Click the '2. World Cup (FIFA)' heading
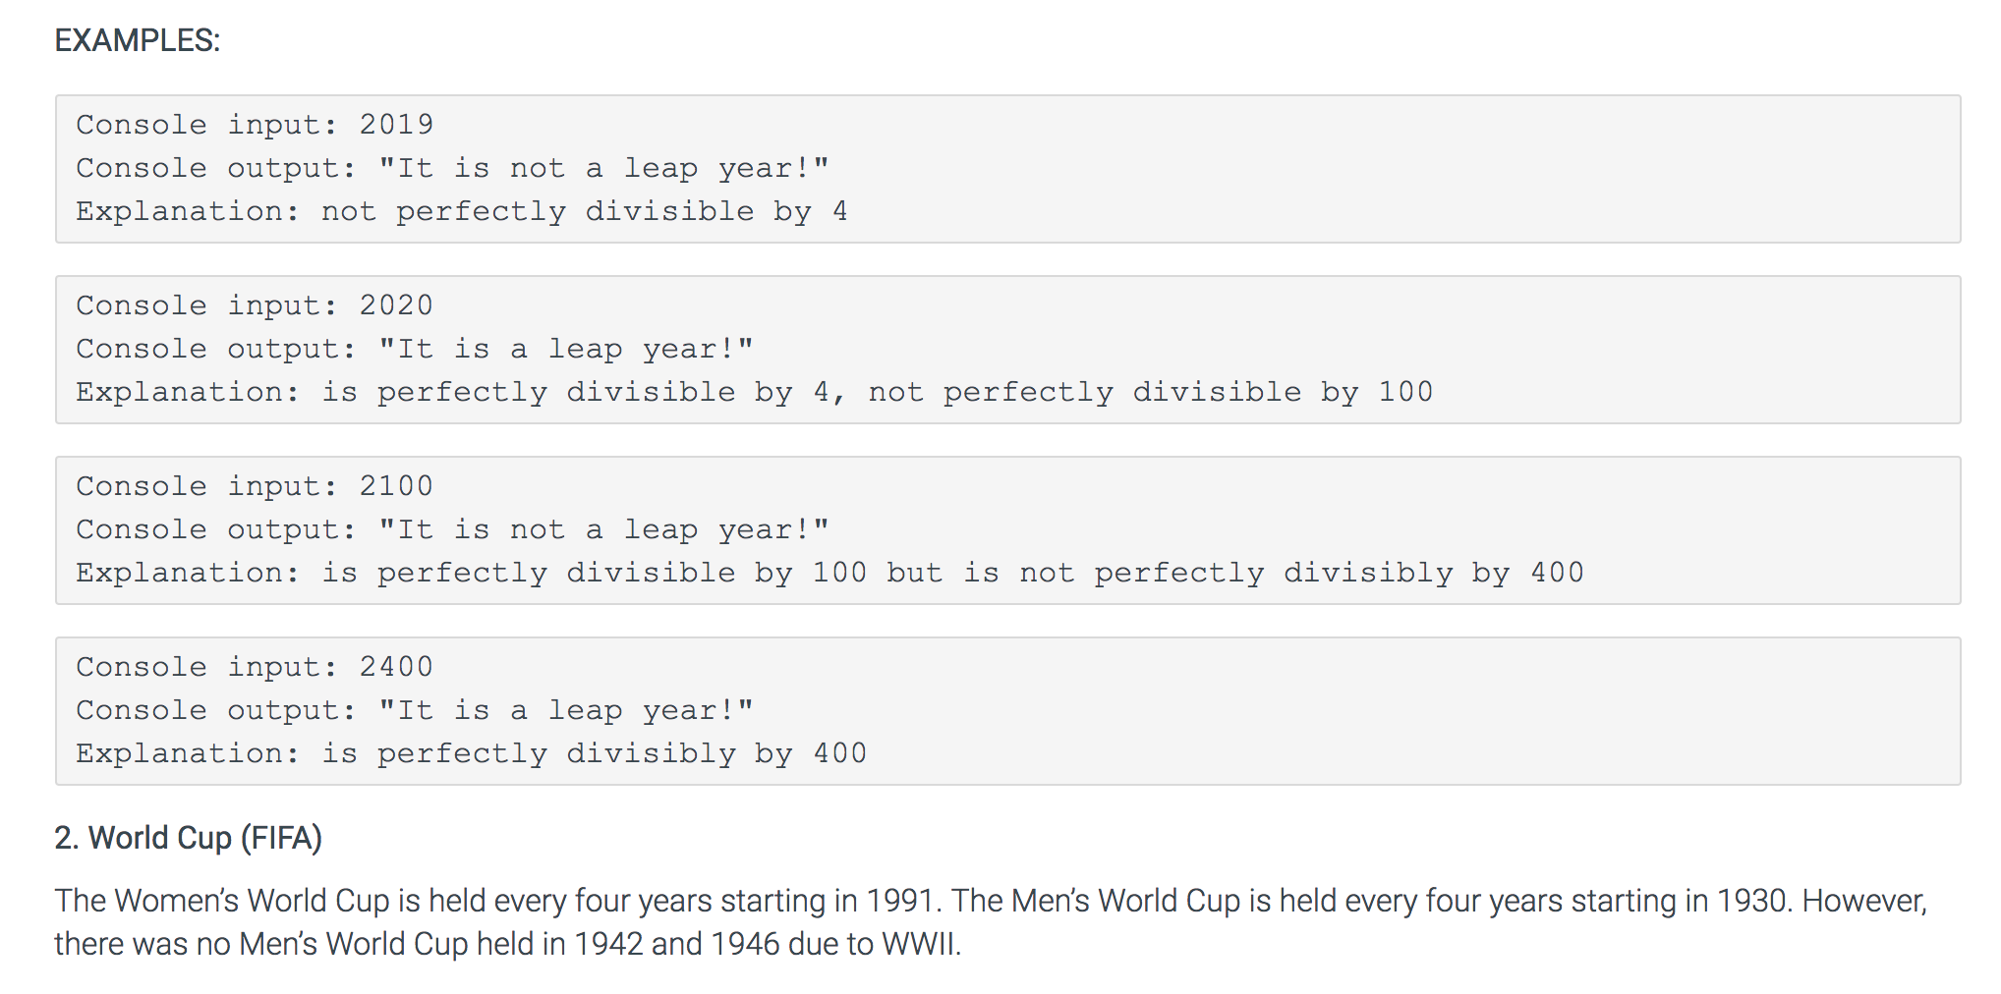This screenshot has width=2001, height=994. click(189, 838)
